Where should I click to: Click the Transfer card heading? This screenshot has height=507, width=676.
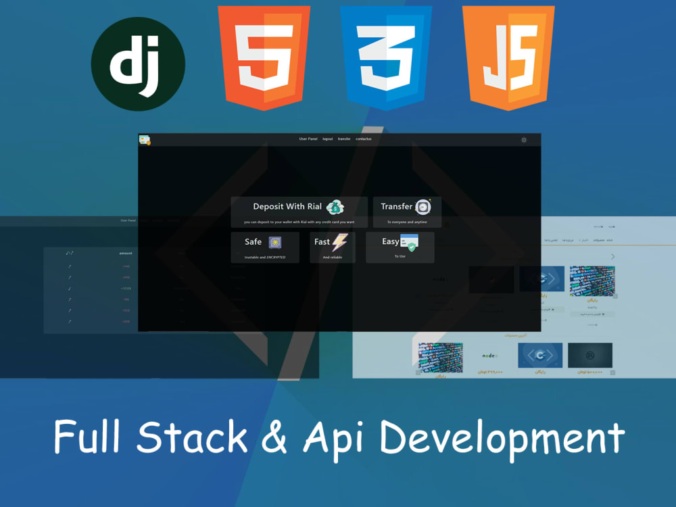(x=396, y=206)
